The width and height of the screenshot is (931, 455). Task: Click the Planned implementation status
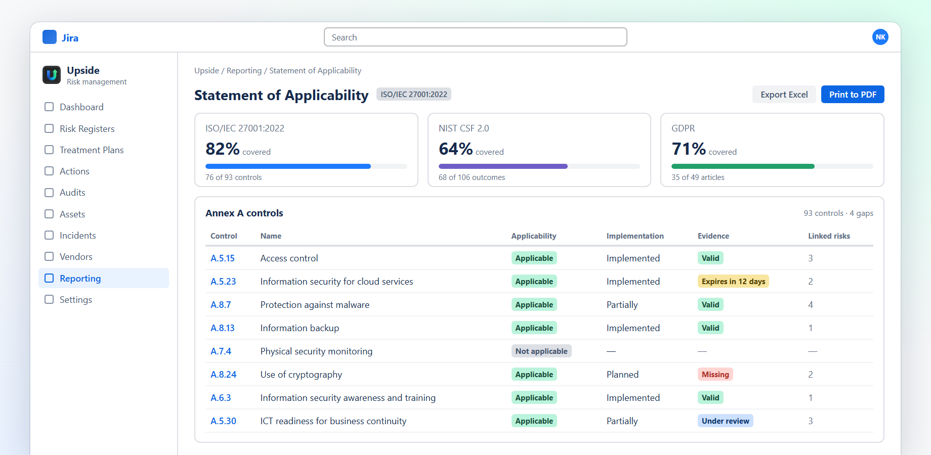(622, 375)
